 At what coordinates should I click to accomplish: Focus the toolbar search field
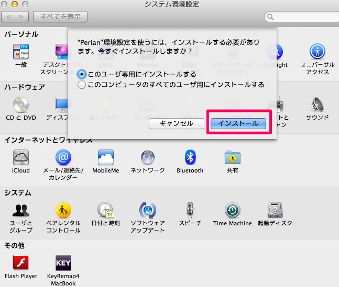pyautogui.click(x=302, y=17)
